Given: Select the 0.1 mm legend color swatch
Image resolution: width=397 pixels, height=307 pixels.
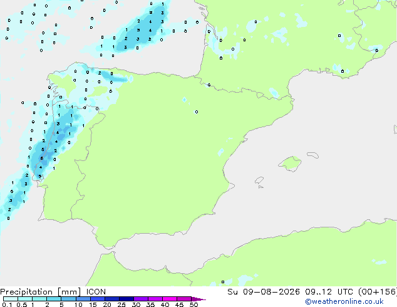Looking at the screenshot, I should [11, 299].
